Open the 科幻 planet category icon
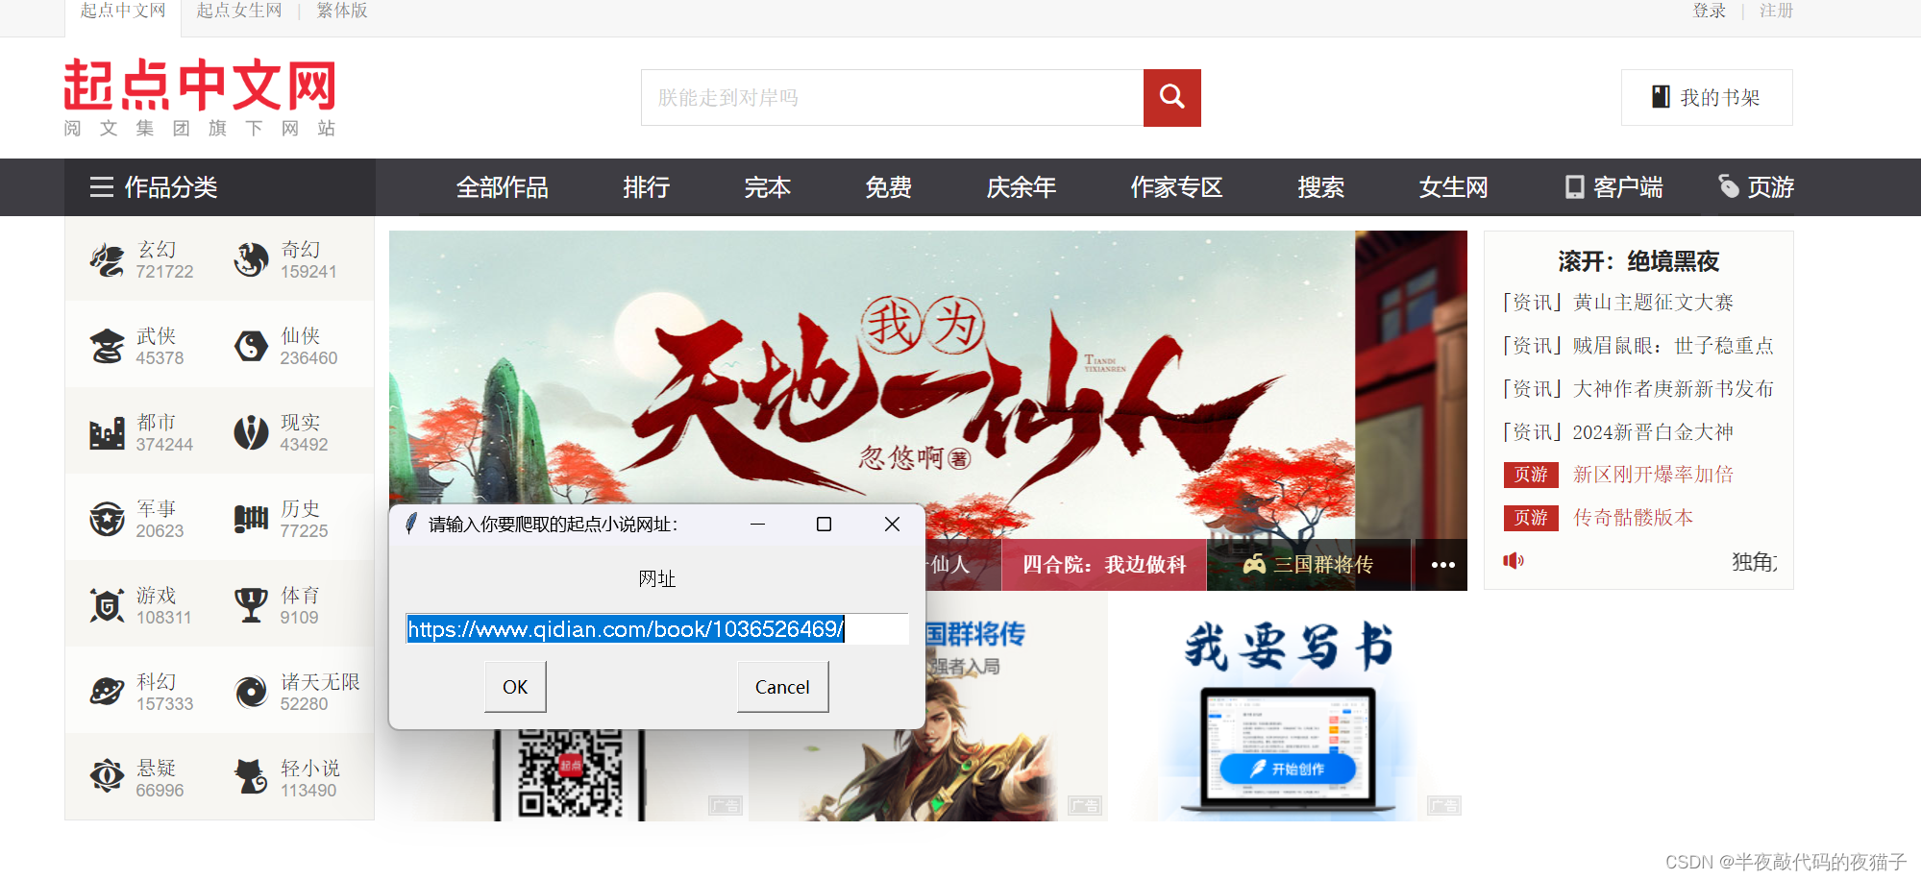1921x880 pixels. pyautogui.click(x=107, y=692)
